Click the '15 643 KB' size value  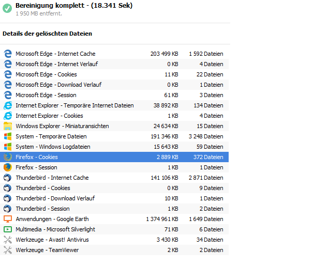[x=166, y=147]
